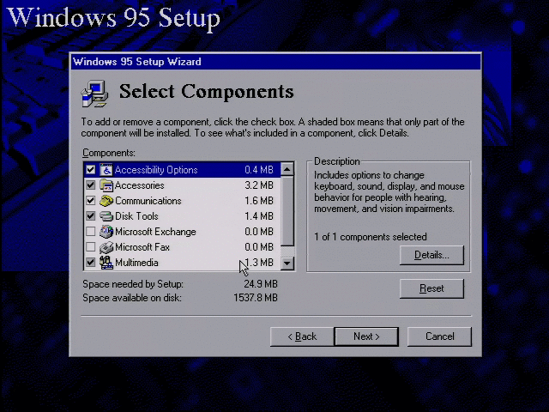Screen dimensions: 549x412
Task: Proceed with the Next button
Action: [x=366, y=336]
